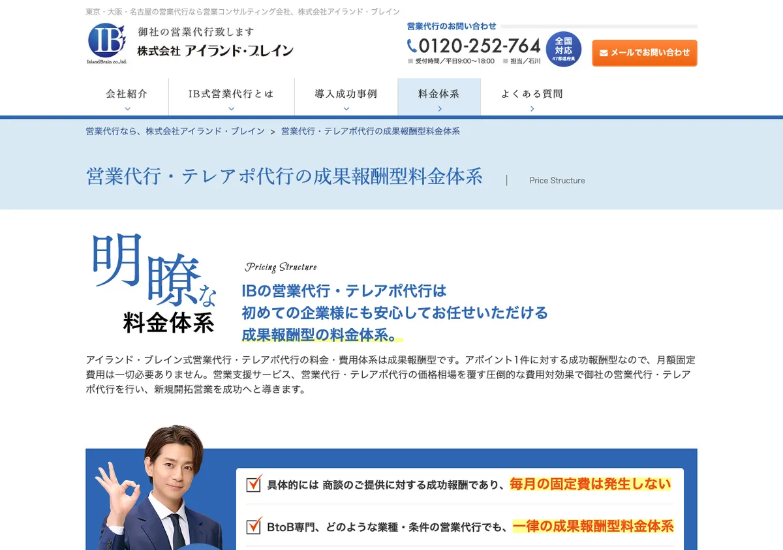This screenshot has width=783, height=550.
Task: Expand chevron under 会社紹介
Action: 127,109
